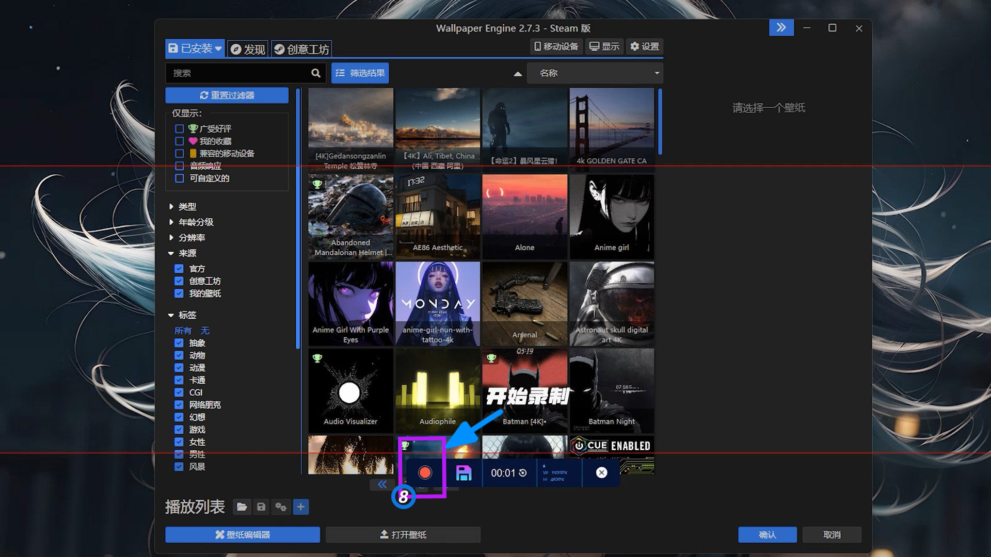Image resolution: width=991 pixels, height=557 pixels.
Task: Switch to the 已安装 tab
Action: (195, 48)
